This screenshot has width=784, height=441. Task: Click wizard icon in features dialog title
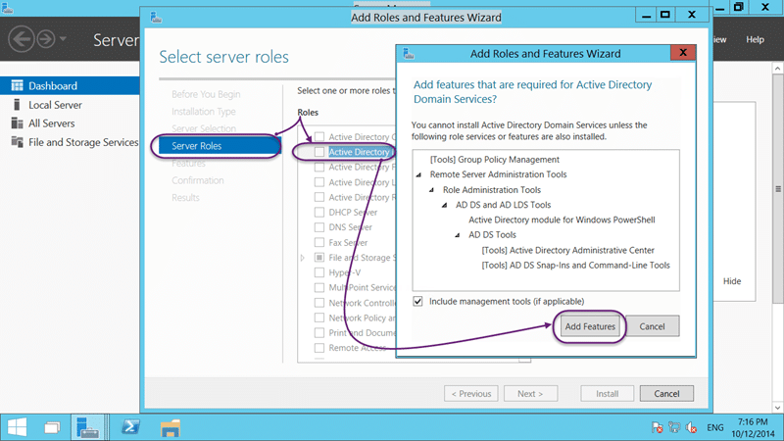[409, 54]
